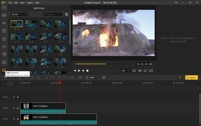Toggle eye visibility on SPLIT-SCREEN-2 track
The width and height of the screenshot is (201, 126).
(14, 119)
